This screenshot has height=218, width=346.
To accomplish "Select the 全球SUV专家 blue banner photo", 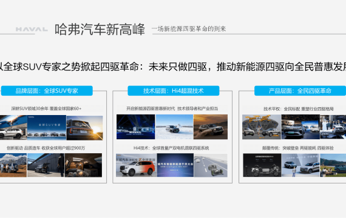I will pos(47,128).
